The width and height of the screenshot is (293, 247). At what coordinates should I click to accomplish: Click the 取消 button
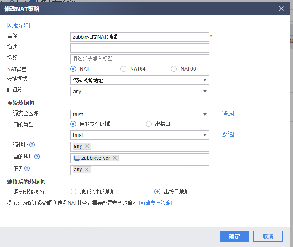point(268,236)
